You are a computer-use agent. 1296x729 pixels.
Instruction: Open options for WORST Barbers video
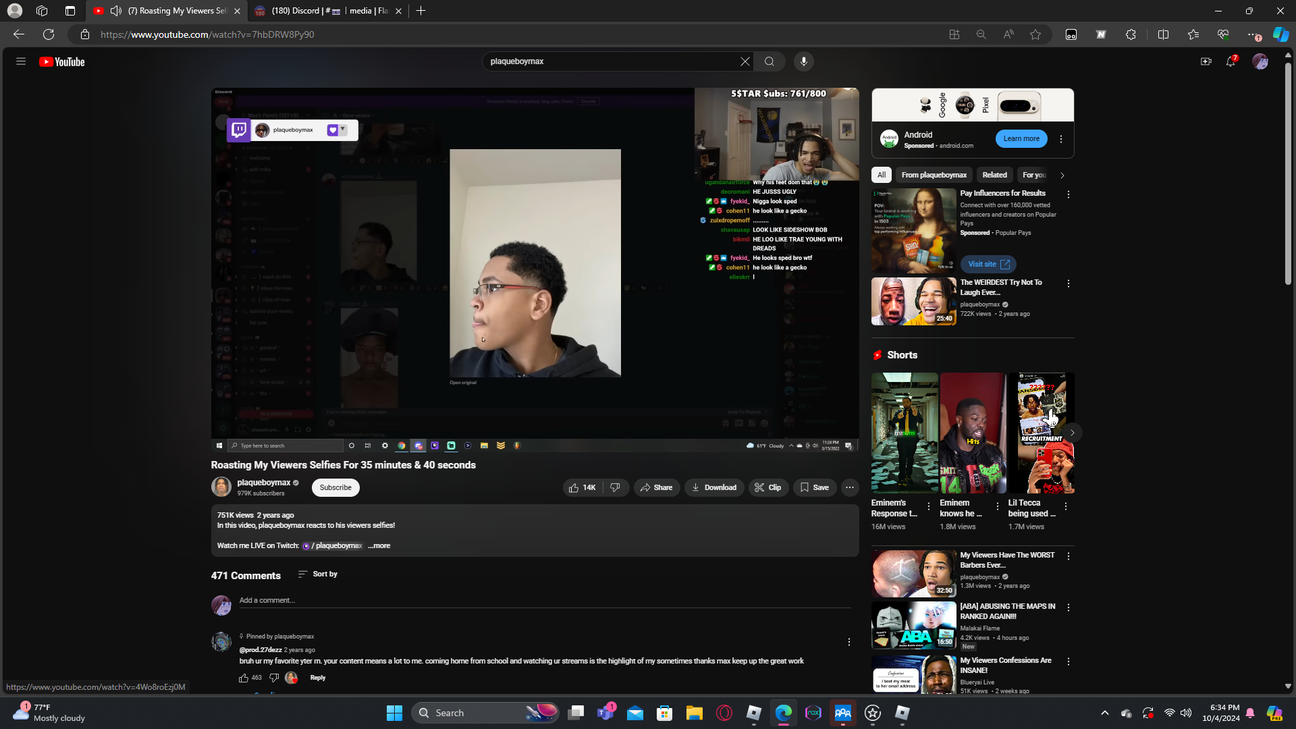[1069, 556]
